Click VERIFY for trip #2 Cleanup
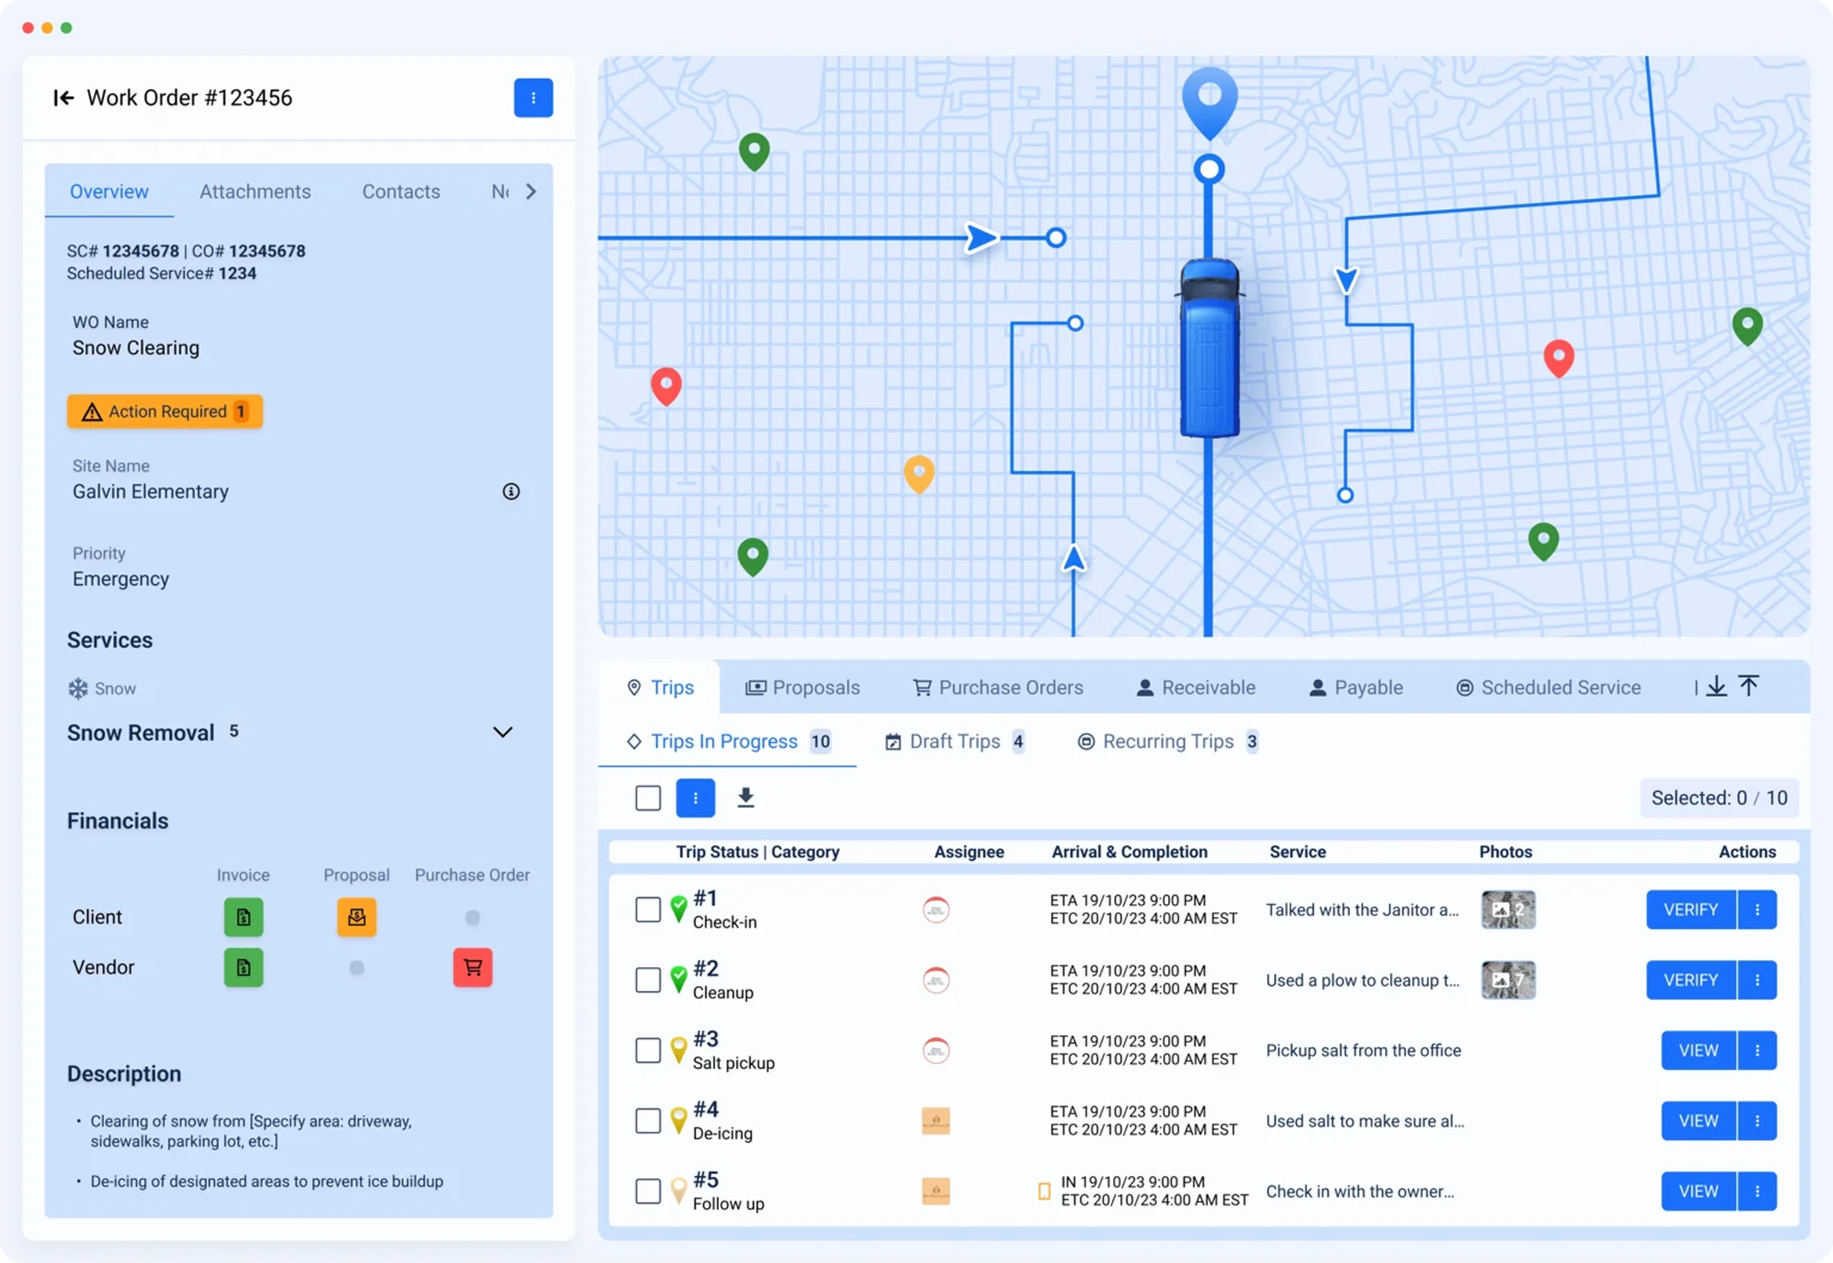 pyautogui.click(x=1691, y=980)
